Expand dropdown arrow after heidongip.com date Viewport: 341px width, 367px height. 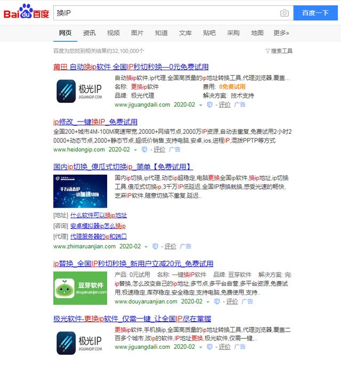click(x=135, y=150)
